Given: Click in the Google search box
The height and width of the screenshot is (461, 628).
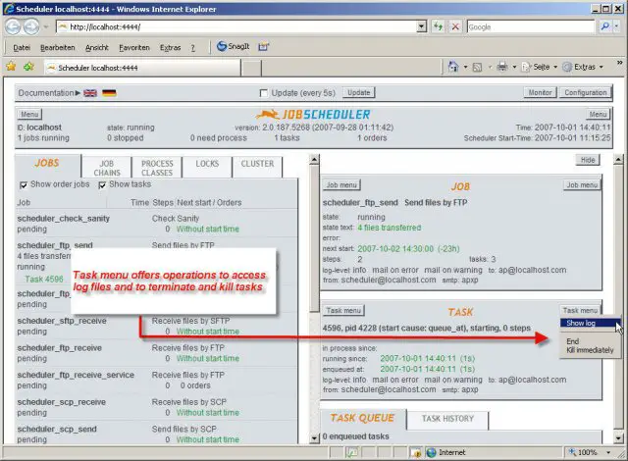Looking at the screenshot, I should [x=531, y=26].
